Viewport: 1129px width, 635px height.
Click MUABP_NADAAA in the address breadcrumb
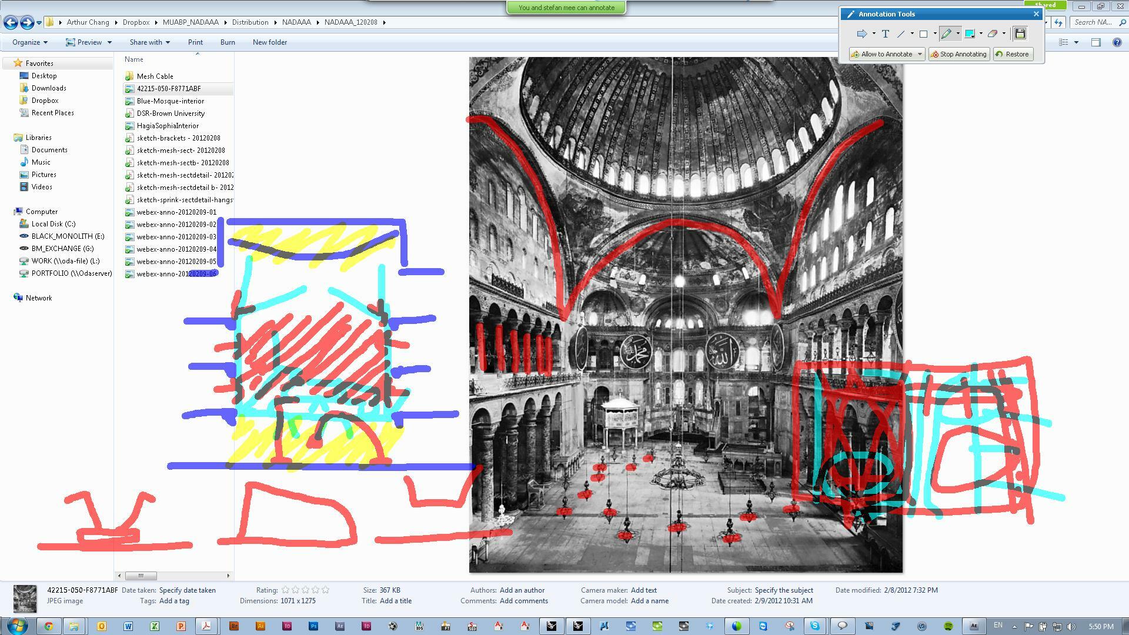[191, 22]
